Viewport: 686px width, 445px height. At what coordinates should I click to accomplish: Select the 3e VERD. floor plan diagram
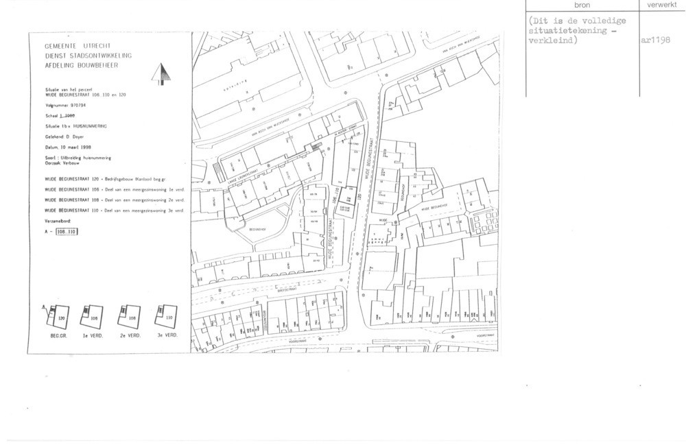tap(166, 317)
